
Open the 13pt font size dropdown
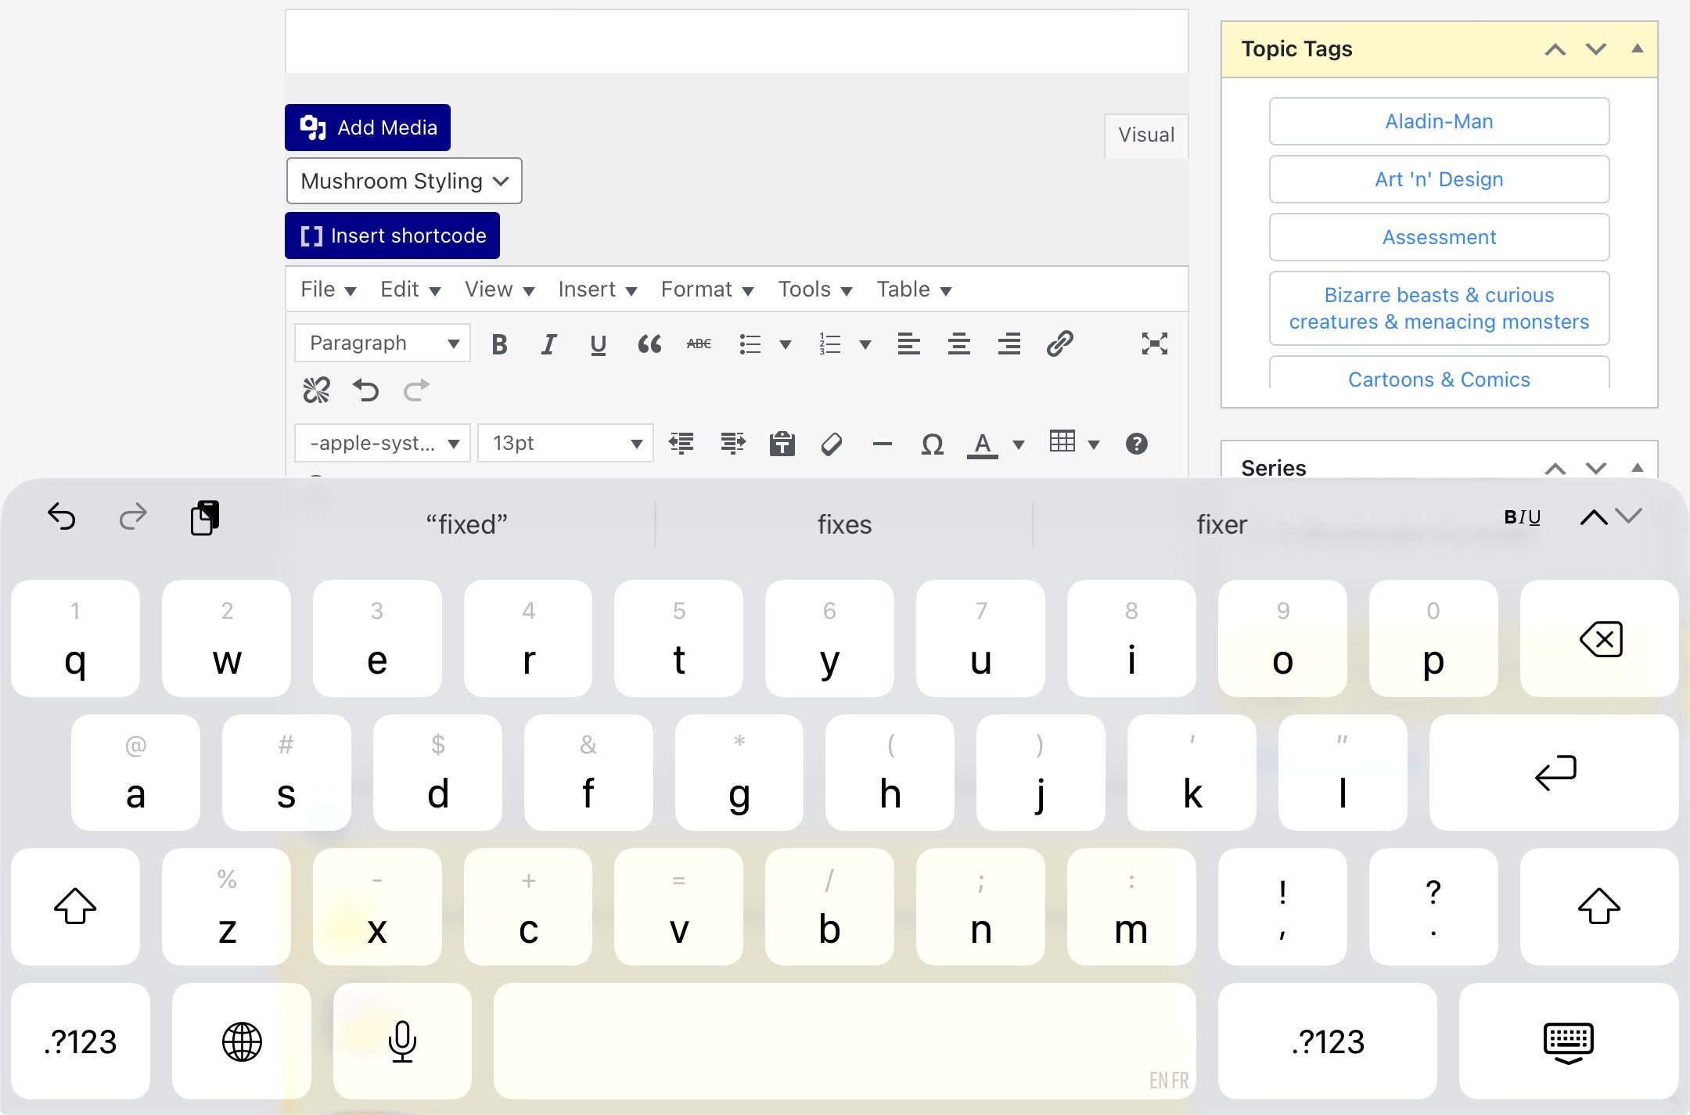point(566,444)
